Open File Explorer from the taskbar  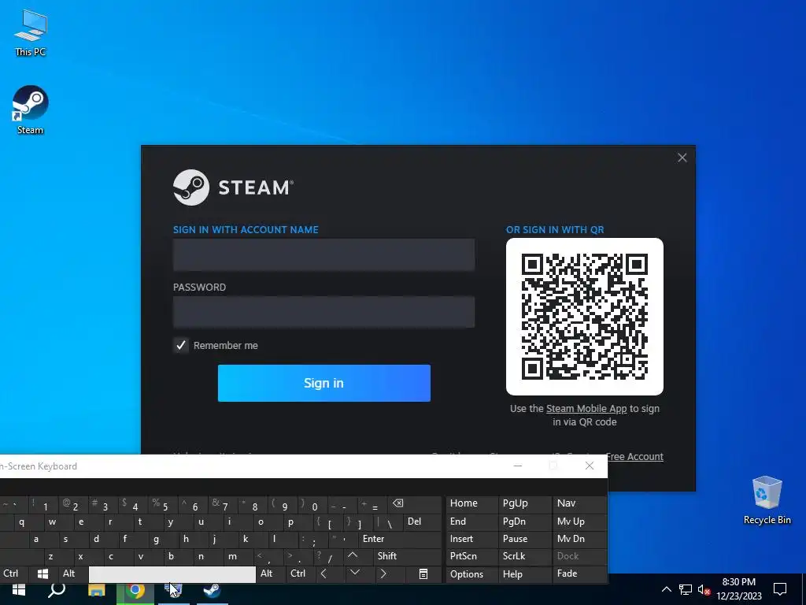point(96,591)
